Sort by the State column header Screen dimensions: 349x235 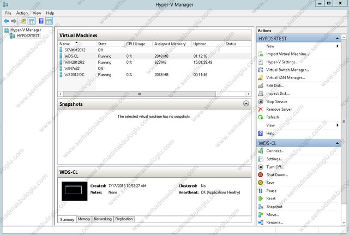(110, 44)
